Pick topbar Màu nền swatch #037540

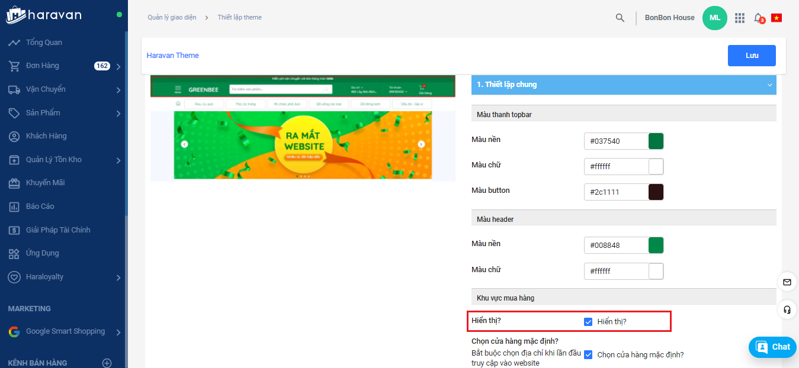click(x=656, y=141)
